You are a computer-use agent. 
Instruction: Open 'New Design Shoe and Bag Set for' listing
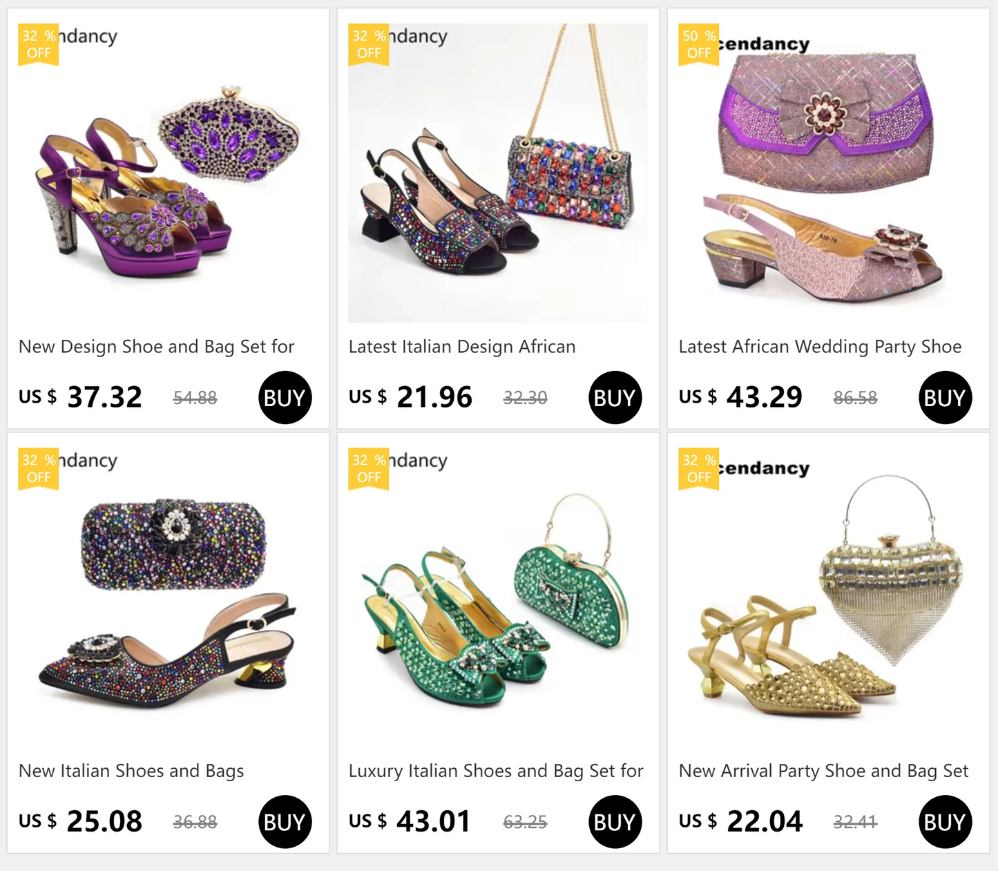(157, 347)
